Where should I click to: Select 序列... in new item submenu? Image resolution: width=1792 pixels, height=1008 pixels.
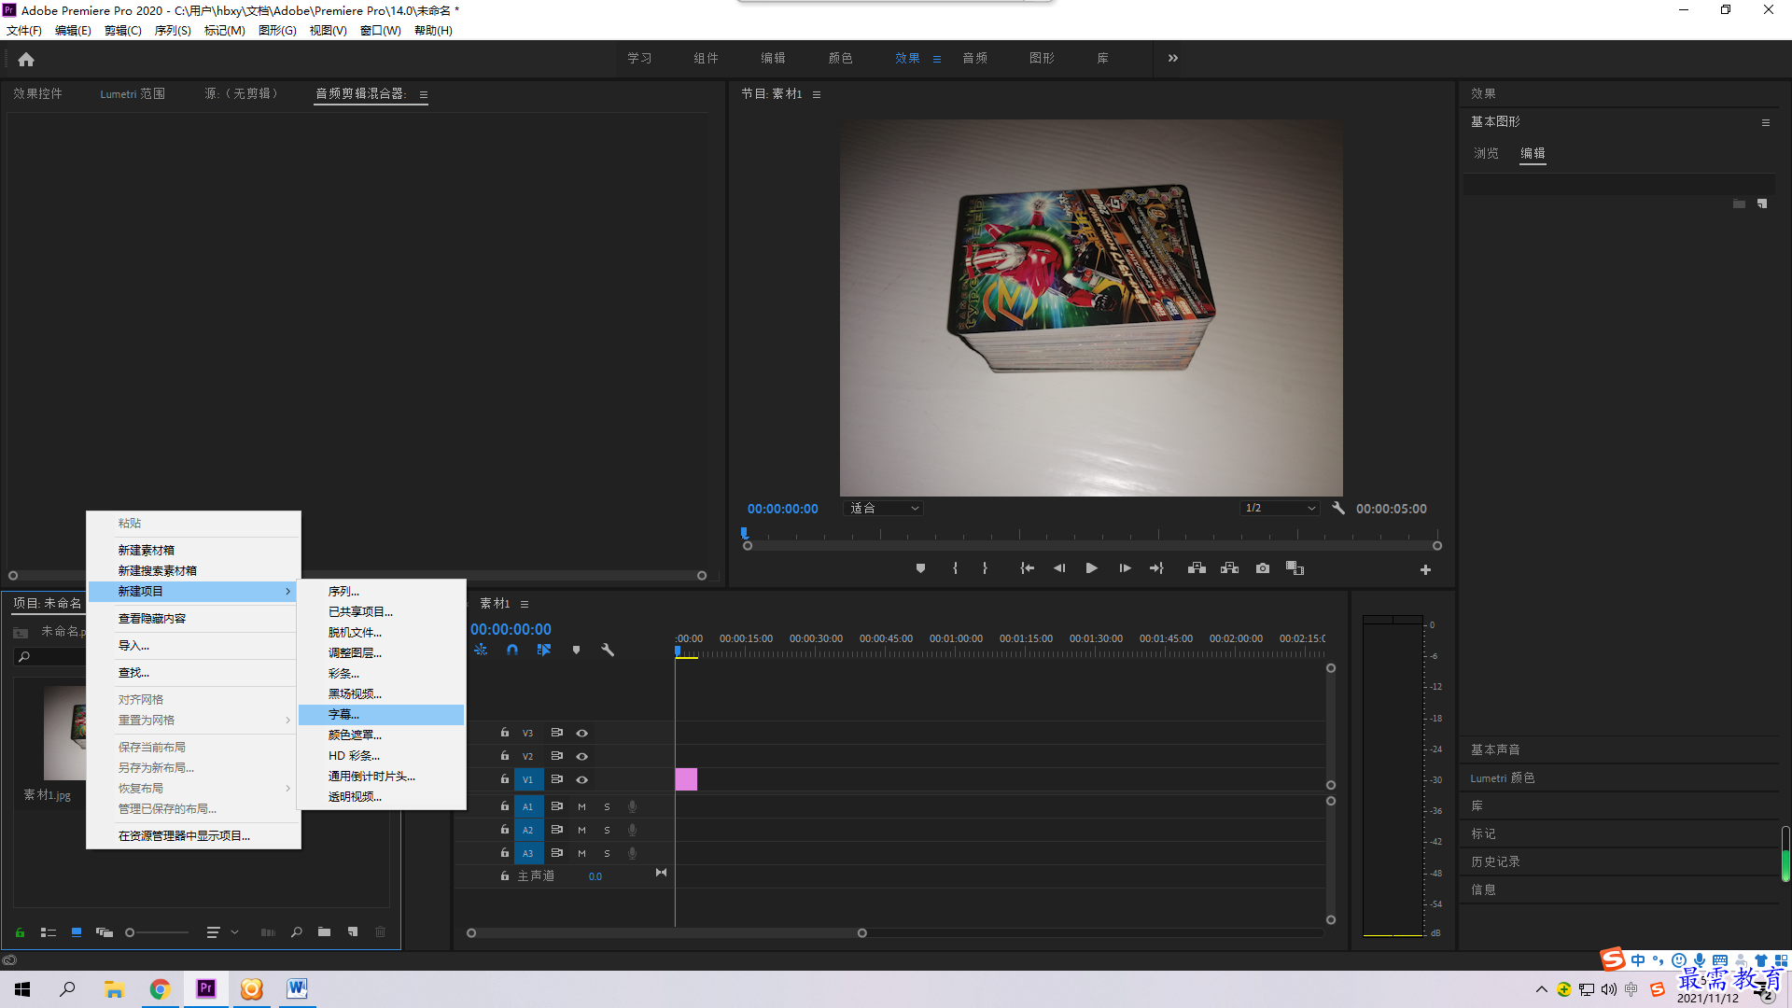pos(381,592)
